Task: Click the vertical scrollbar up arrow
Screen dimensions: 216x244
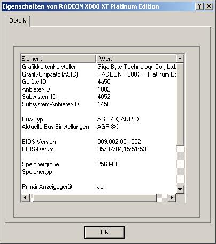Action: (180, 58)
